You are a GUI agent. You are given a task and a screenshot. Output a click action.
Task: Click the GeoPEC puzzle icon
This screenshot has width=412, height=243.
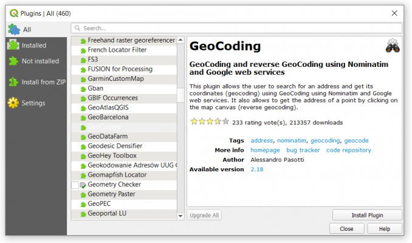point(83,204)
